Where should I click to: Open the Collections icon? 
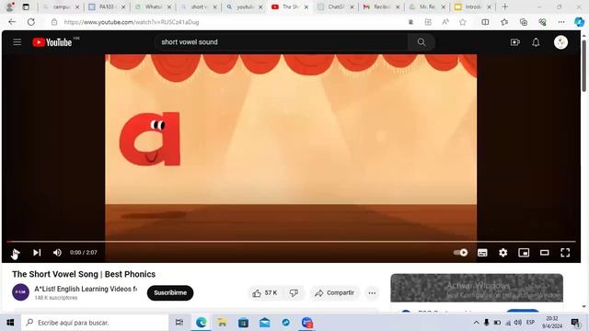pyautogui.click(x=524, y=22)
